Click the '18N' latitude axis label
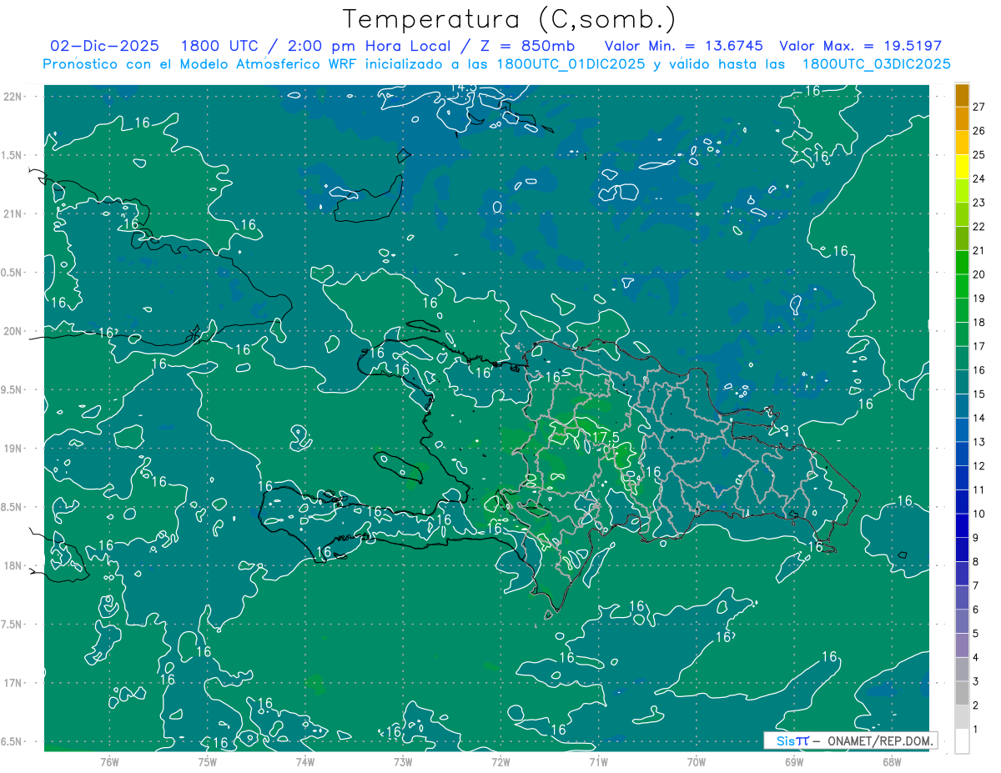 (12, 565)
